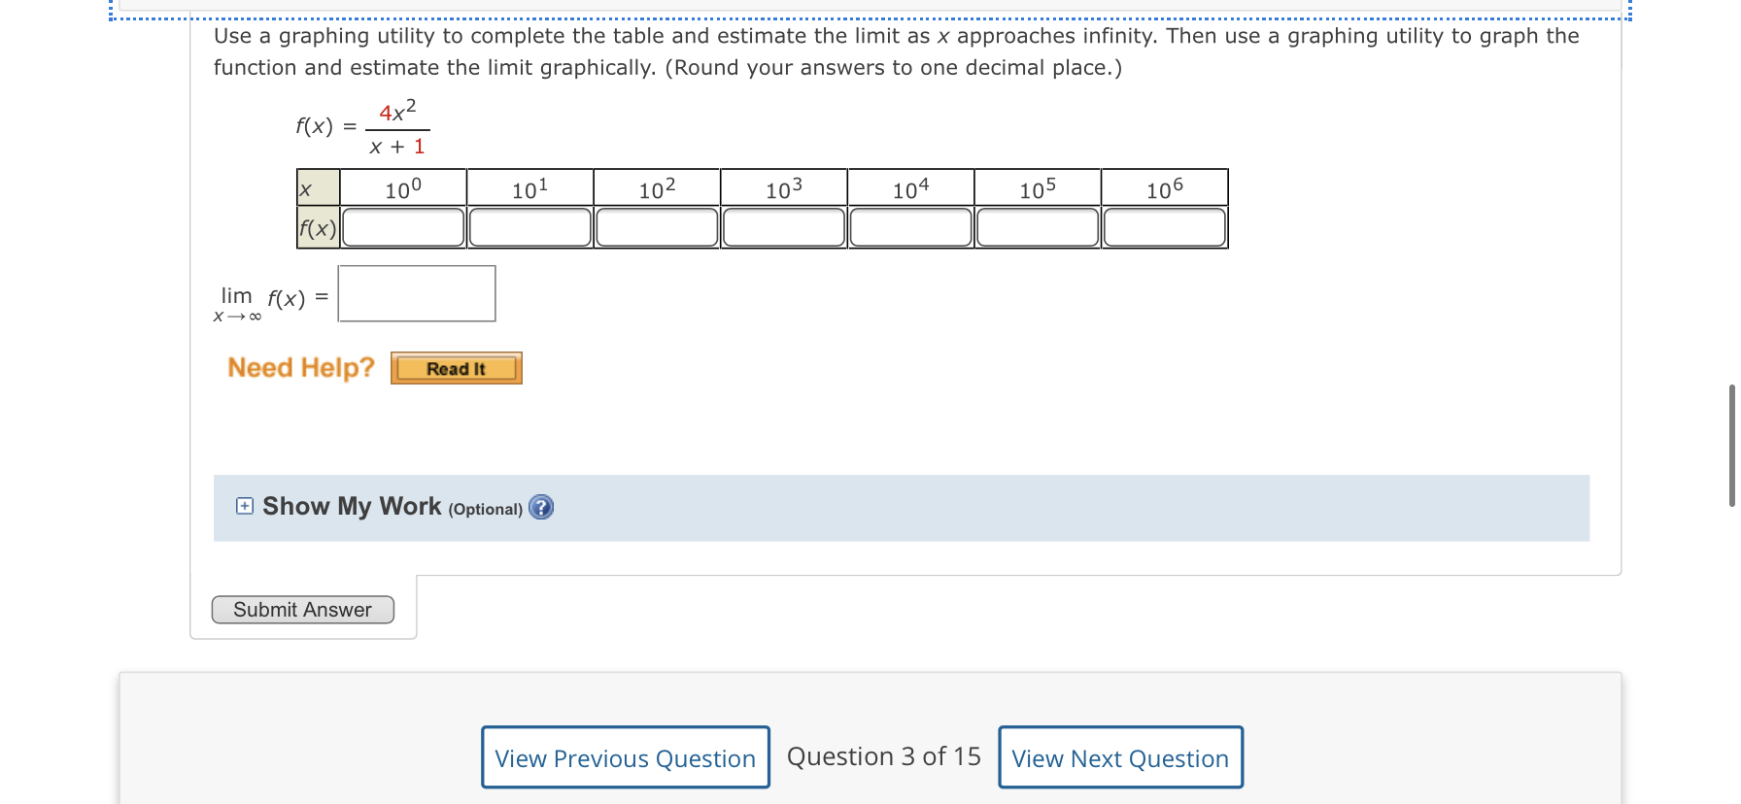
Task: Click the Question 3 of 15 label
Action: tap(883, 756)
